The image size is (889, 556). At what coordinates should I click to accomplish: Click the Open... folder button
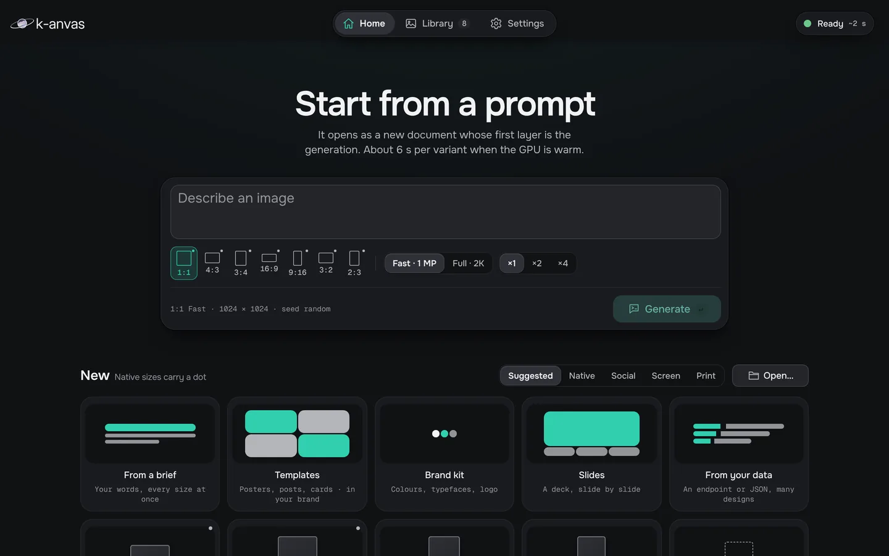pos(770,376)
